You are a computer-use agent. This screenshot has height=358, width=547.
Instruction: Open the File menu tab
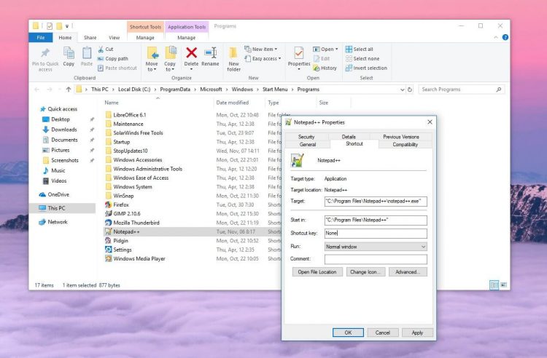click(x=41, y=38)
